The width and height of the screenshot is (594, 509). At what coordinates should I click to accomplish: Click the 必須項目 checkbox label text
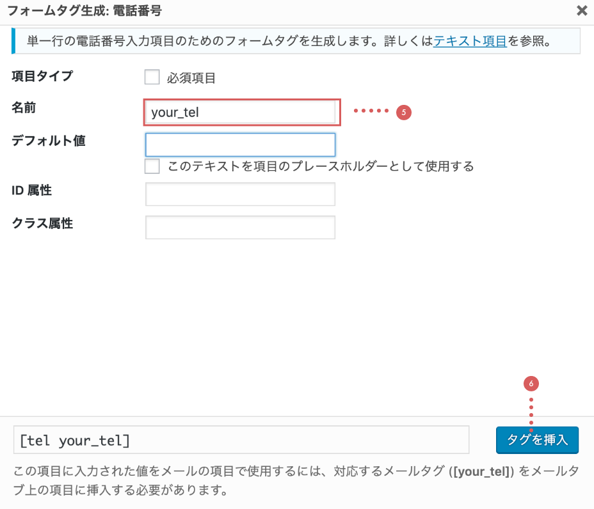[191, 79]
